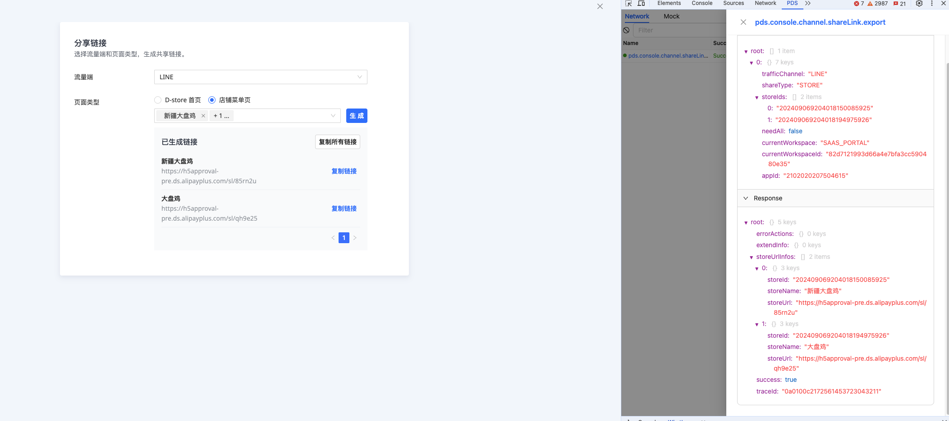Click the needAll false value
Image resolution: width=949 pixels, height=421 pixels.
click(x=795, y=131)
